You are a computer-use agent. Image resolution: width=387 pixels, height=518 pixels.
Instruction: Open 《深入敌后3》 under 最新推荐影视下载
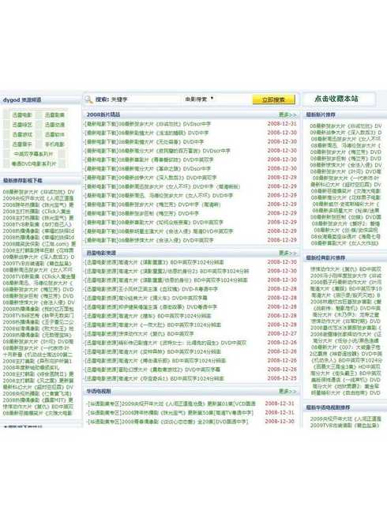pyautogui.click(x=39, y=257)
